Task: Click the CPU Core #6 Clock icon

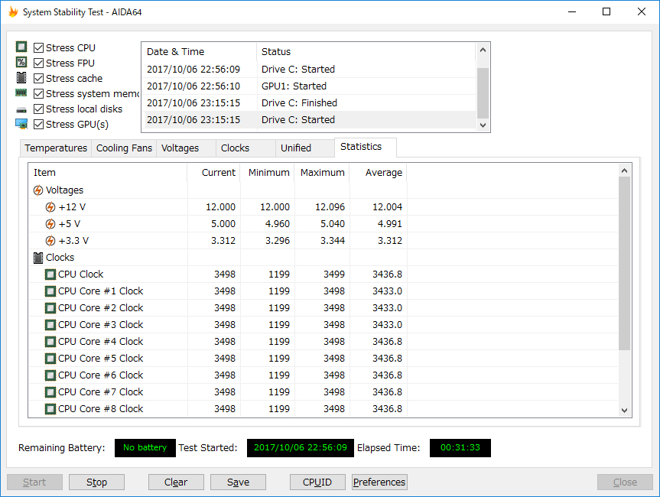Action: [x=50, y=375]
